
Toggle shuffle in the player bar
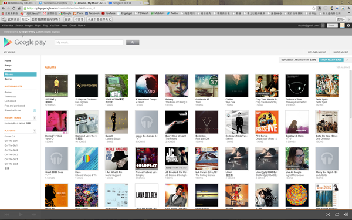(328, 215)
